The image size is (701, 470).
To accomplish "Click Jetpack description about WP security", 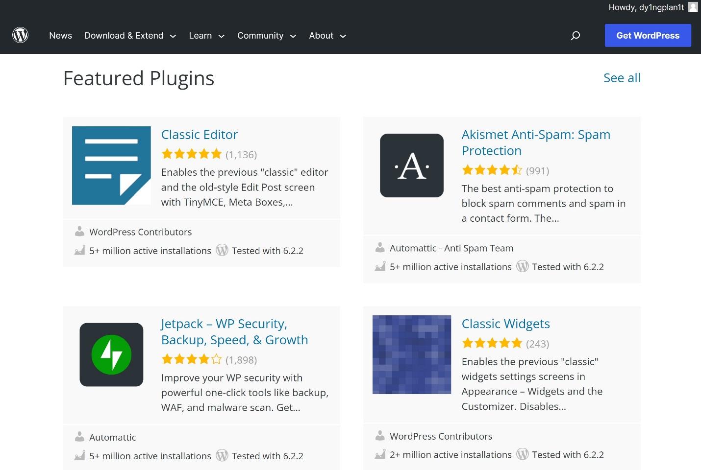I will 245,392.
